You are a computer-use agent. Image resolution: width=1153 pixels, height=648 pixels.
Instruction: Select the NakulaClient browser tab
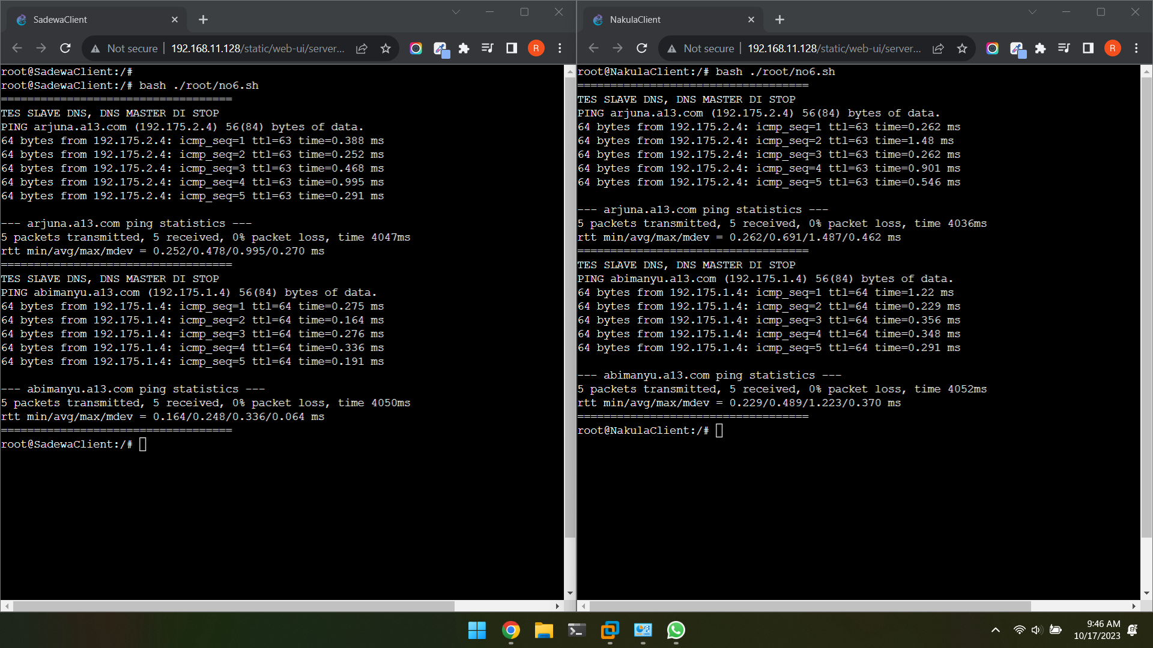667,19
